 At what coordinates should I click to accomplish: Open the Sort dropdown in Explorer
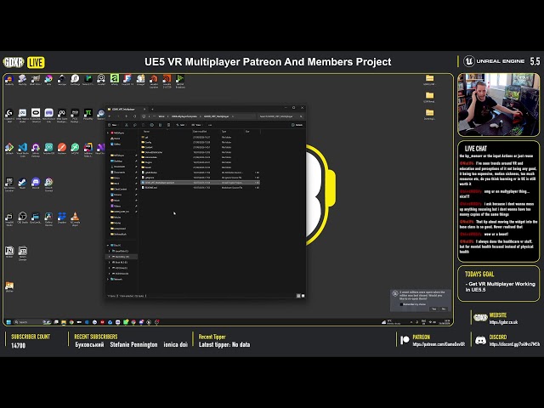click(x=180, y=125)
